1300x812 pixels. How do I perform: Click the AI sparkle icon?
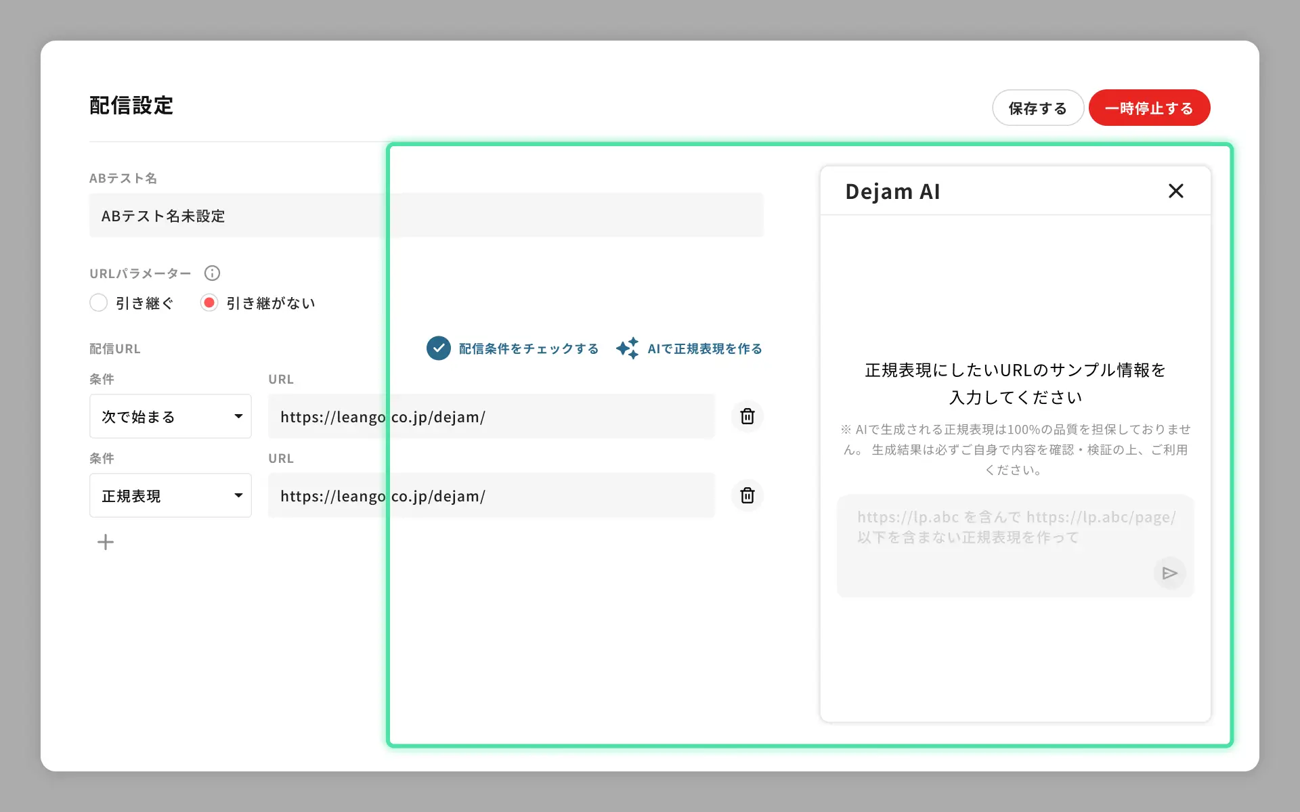[628, 348]
